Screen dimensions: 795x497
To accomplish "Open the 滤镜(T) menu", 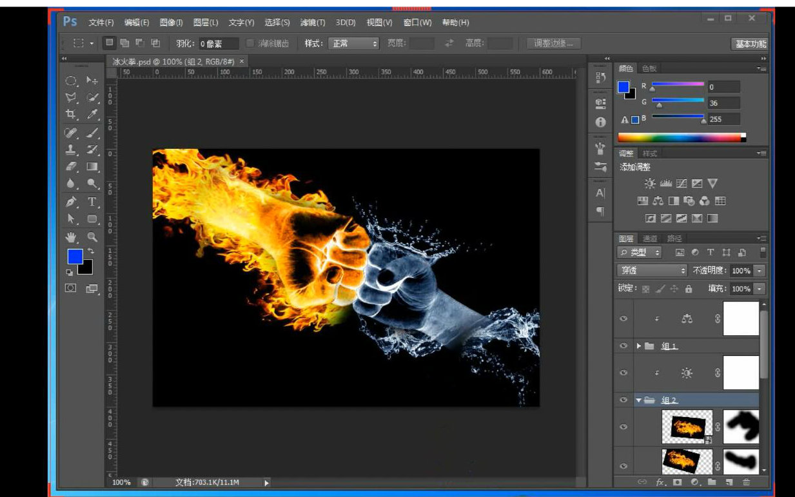I will pos(313,23).
